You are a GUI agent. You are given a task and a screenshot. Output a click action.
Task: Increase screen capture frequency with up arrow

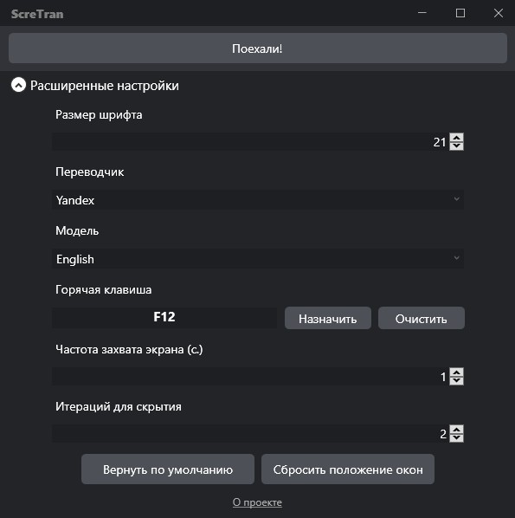pyautogui.click(x=456, y=372)
